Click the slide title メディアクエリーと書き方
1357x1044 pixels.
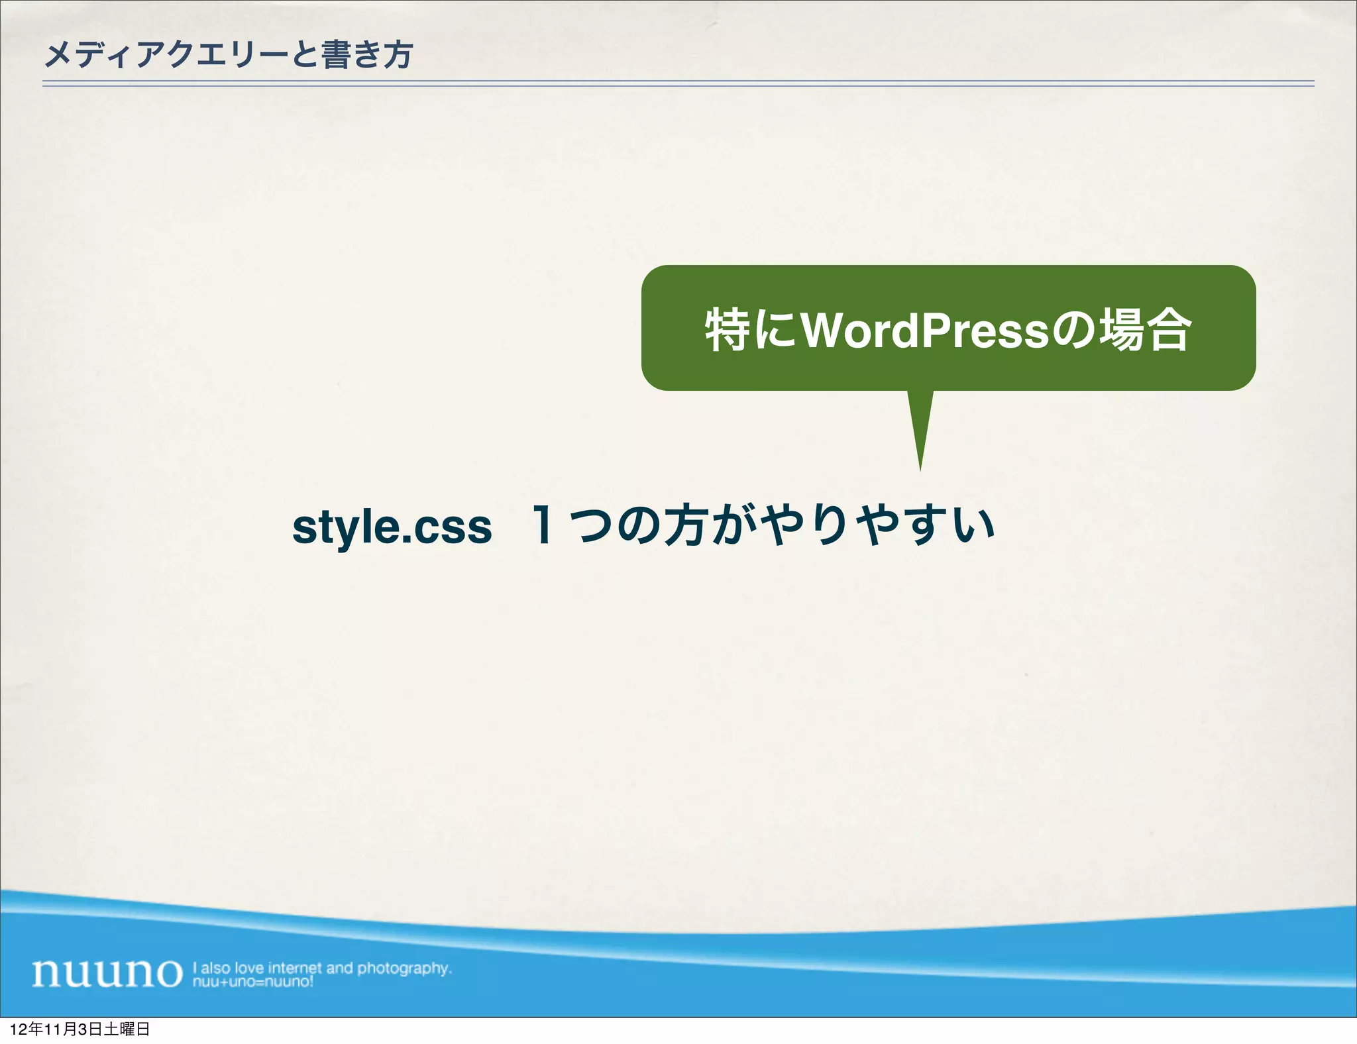(x=229, y=54)
